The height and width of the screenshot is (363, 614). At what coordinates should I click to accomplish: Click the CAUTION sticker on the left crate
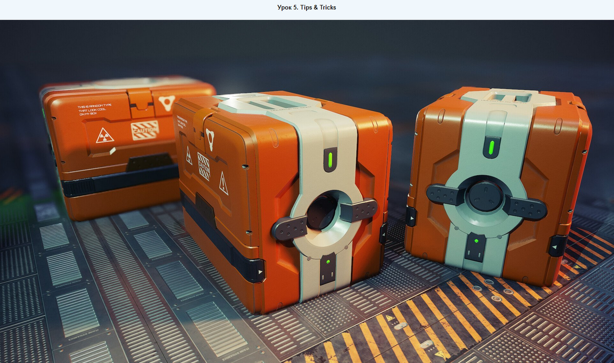click(x=144, y=130)
